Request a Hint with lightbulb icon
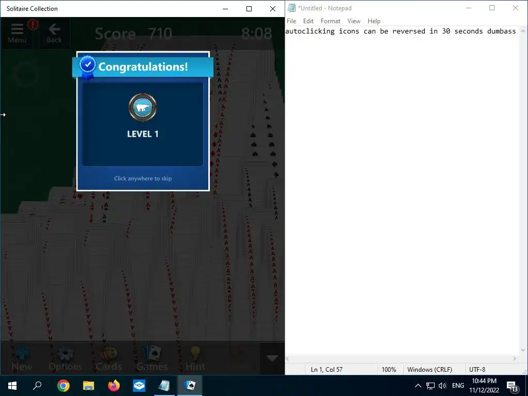528x396 pixels. 195,359
